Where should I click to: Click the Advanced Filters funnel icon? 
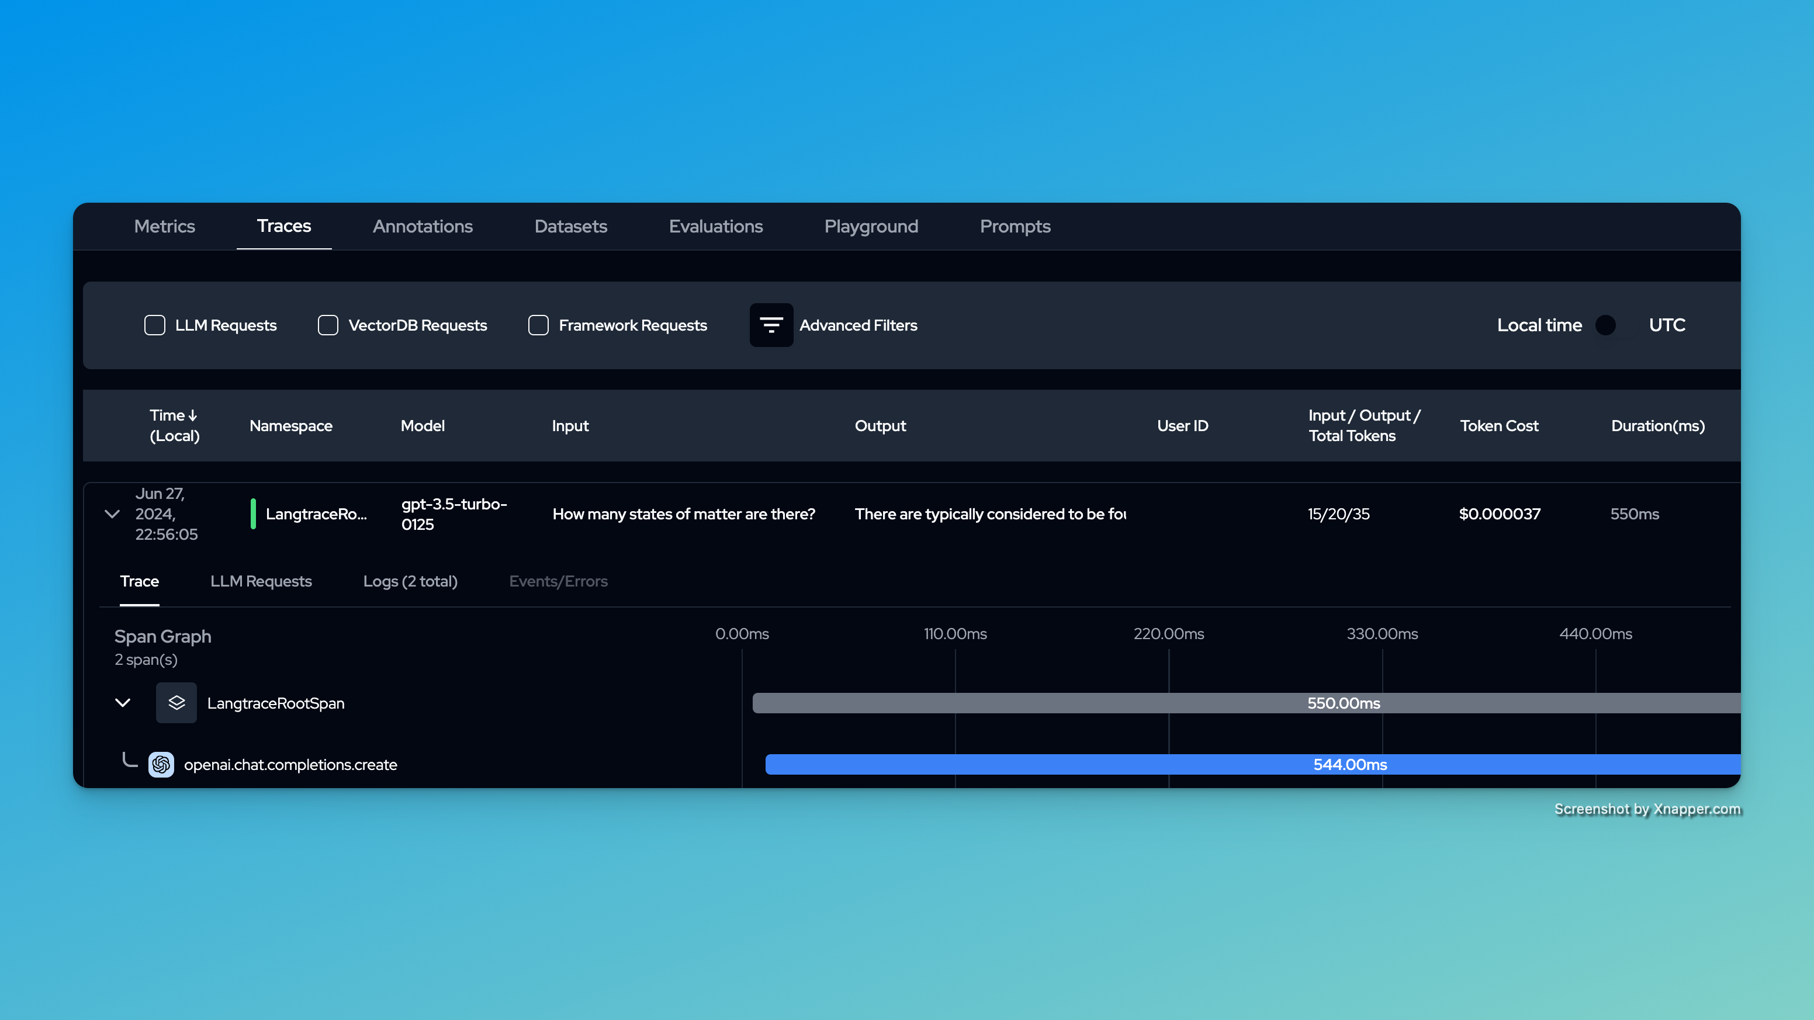(x=771, y=325)
